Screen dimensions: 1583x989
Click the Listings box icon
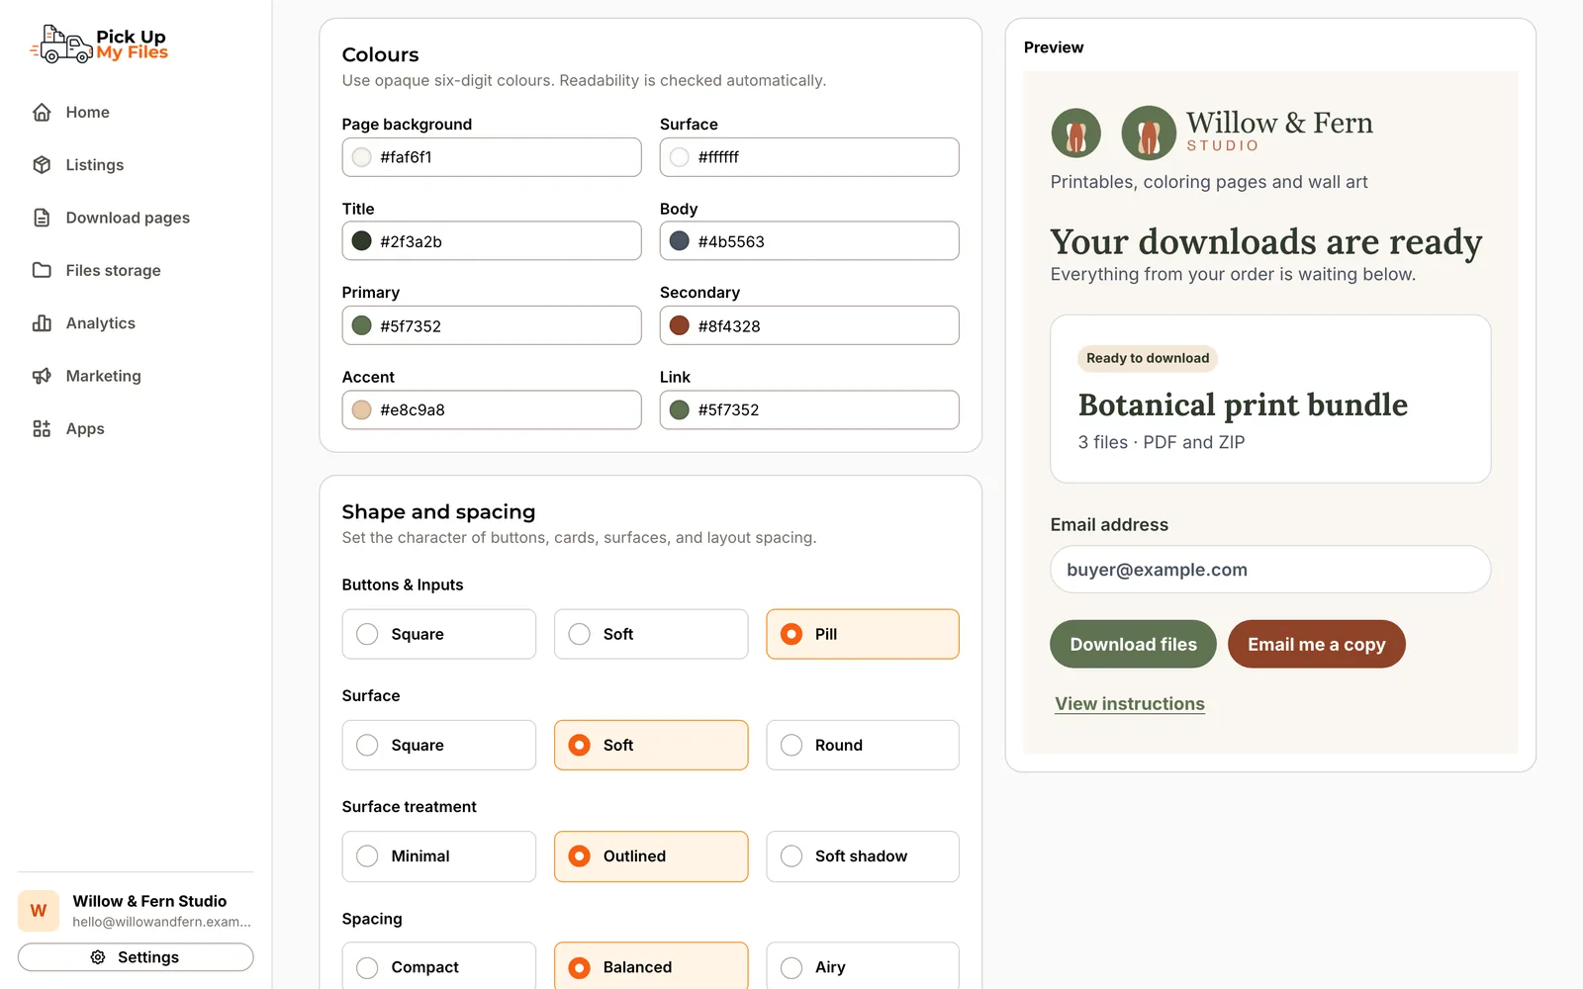pyautogui.click(x=42, y=165)
